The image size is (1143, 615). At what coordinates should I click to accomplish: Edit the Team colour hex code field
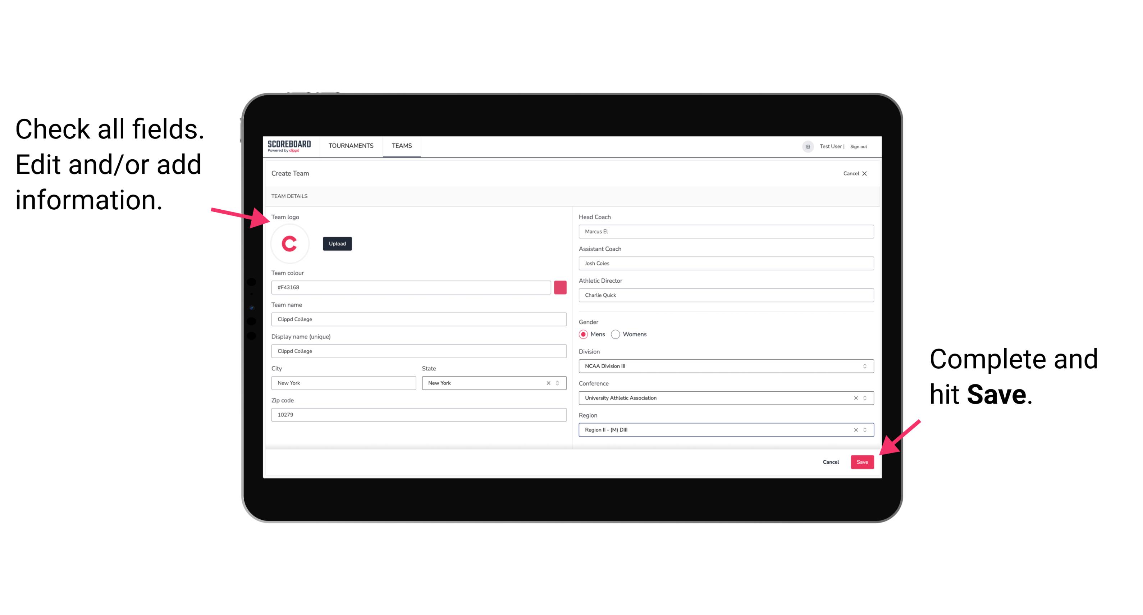412,287
